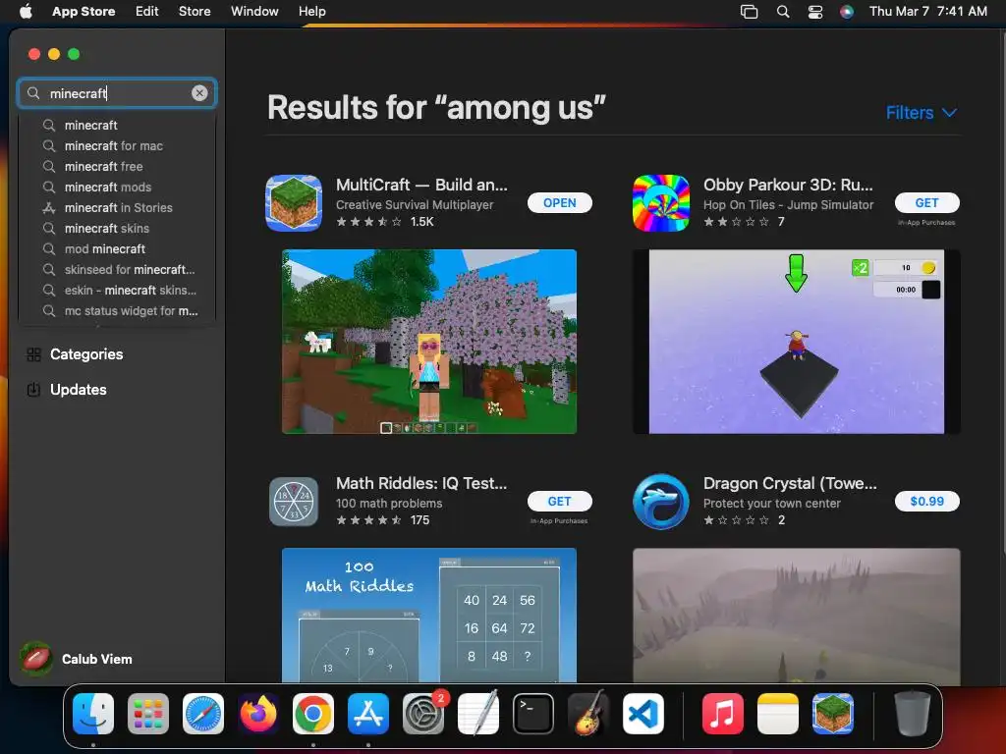
Task: Click the Dragon Crystal app icon
Action: [661, 502]
